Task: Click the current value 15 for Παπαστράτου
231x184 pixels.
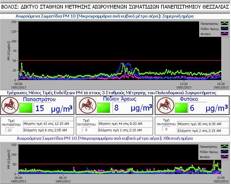Action: (40, 108)
